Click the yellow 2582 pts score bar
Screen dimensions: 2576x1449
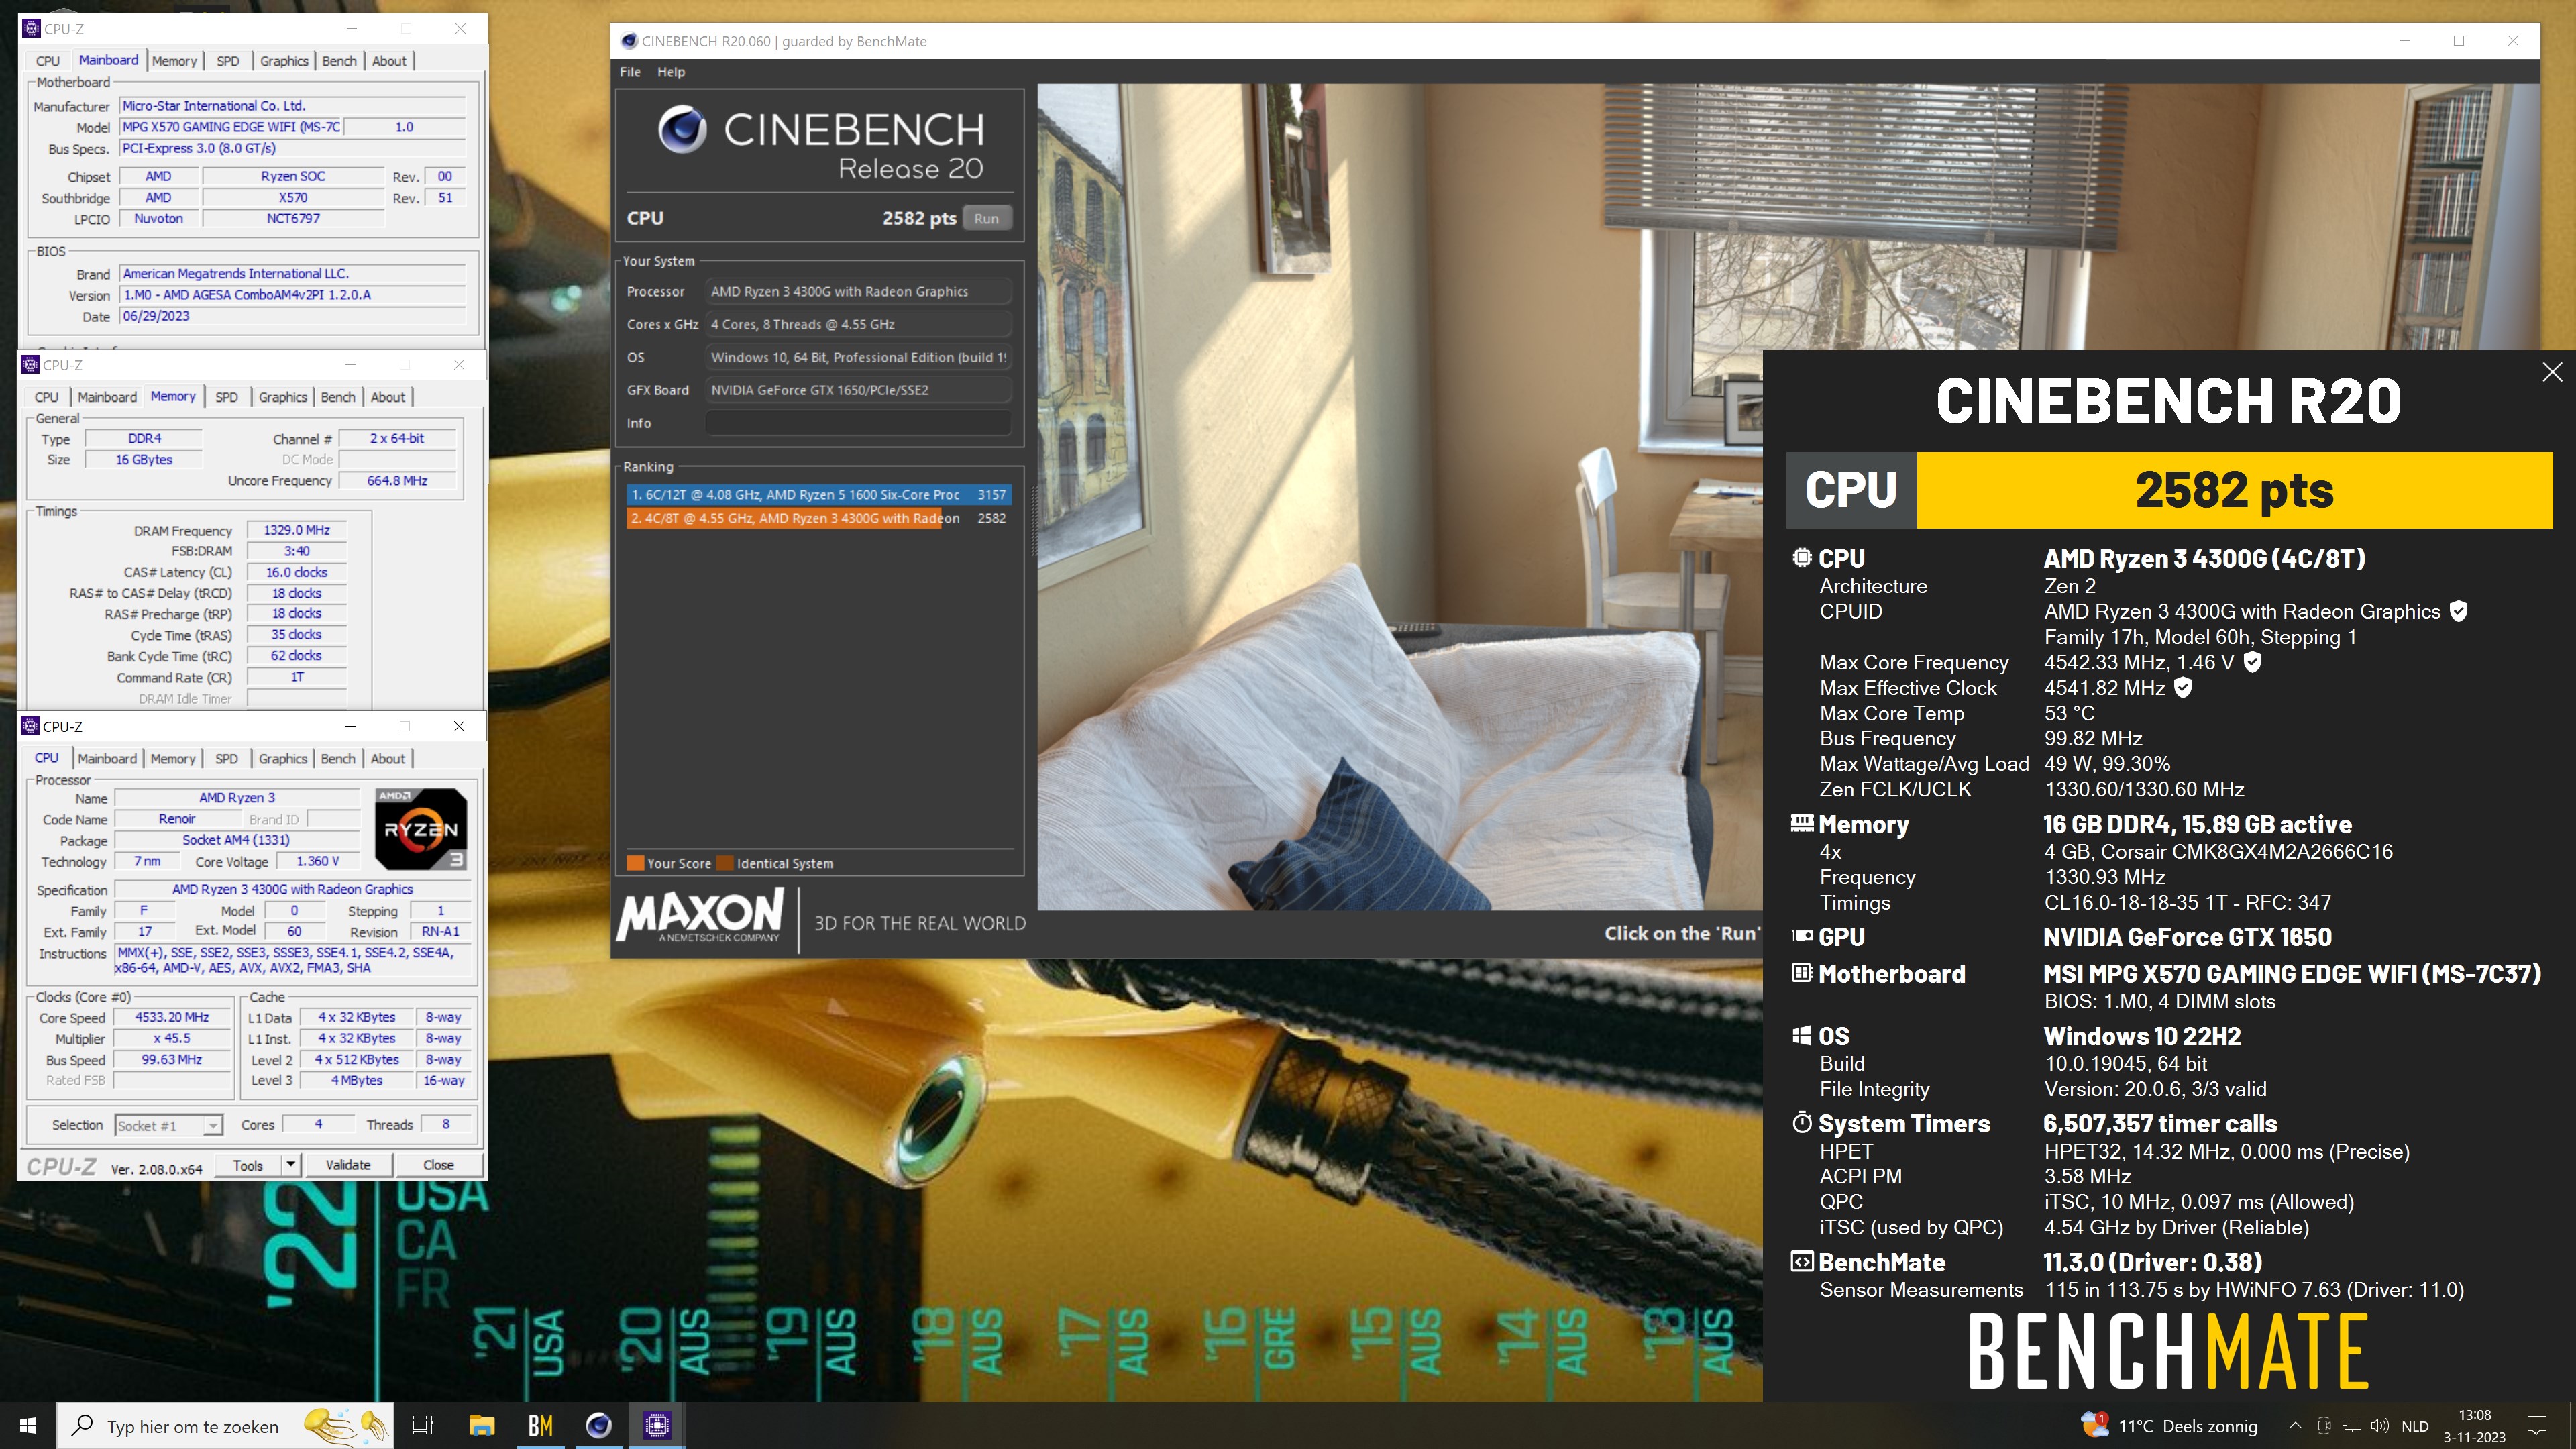(2234, 490)
